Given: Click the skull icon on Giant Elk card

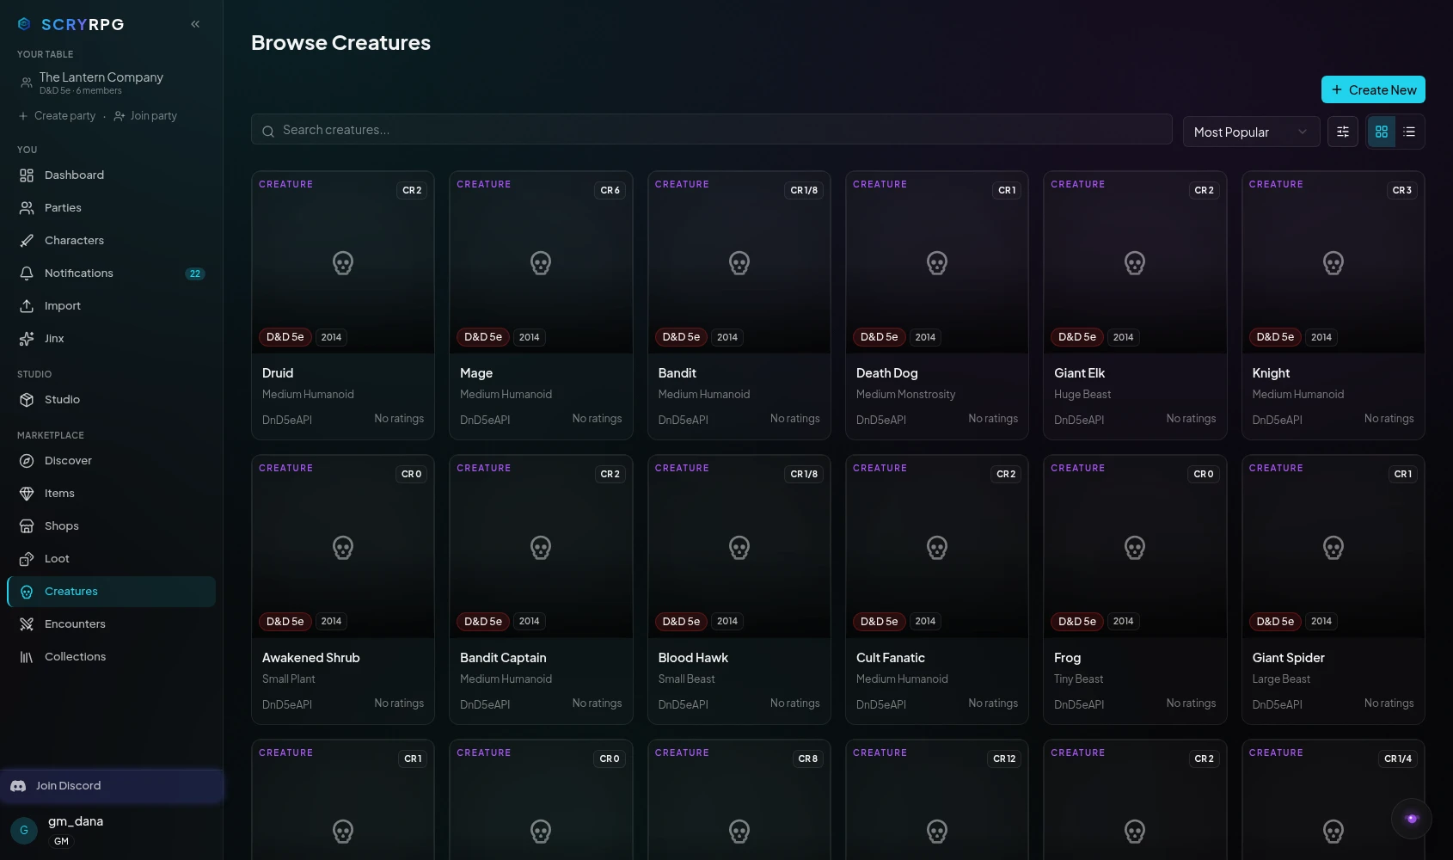Looking at the screenshot, I should point(1135,263).
